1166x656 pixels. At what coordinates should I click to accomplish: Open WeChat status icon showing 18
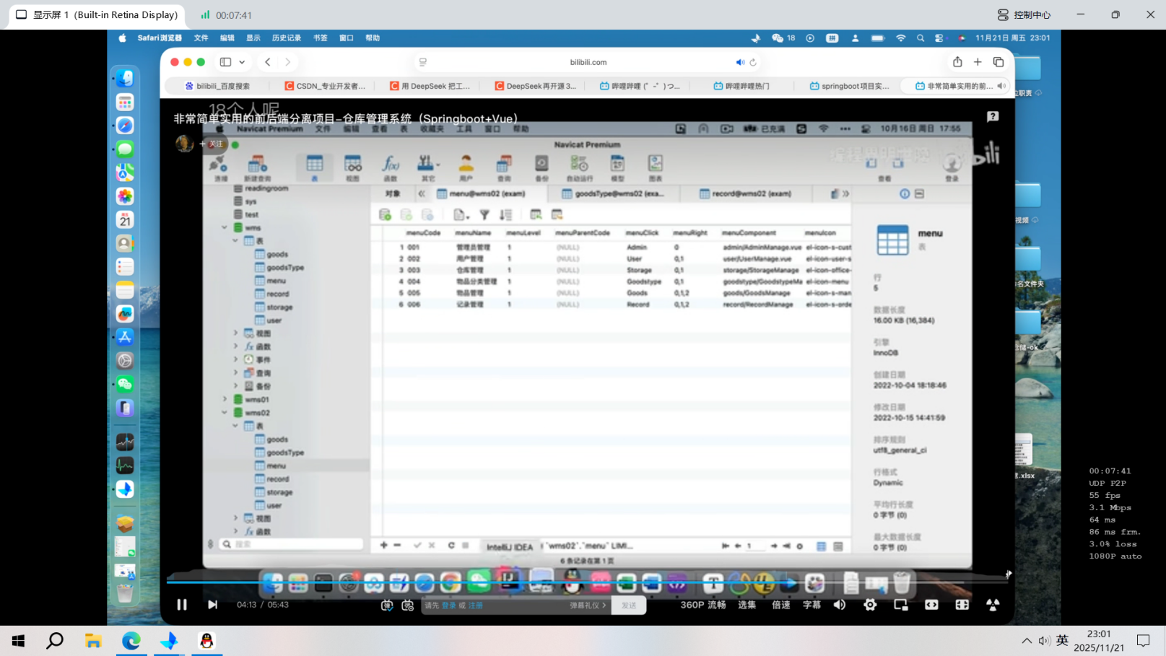(x=783, y=38)
